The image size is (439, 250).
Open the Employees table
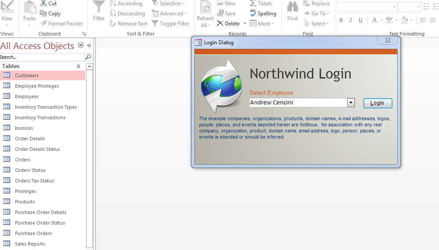click(x=27, y=96)
